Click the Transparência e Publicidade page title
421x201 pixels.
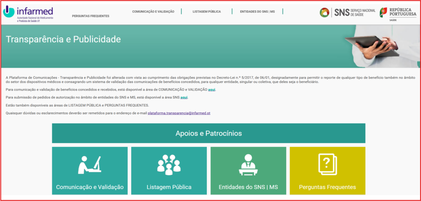coord(63,39)
